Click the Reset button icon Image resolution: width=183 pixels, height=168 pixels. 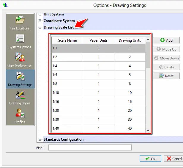(x=162, y=76)
